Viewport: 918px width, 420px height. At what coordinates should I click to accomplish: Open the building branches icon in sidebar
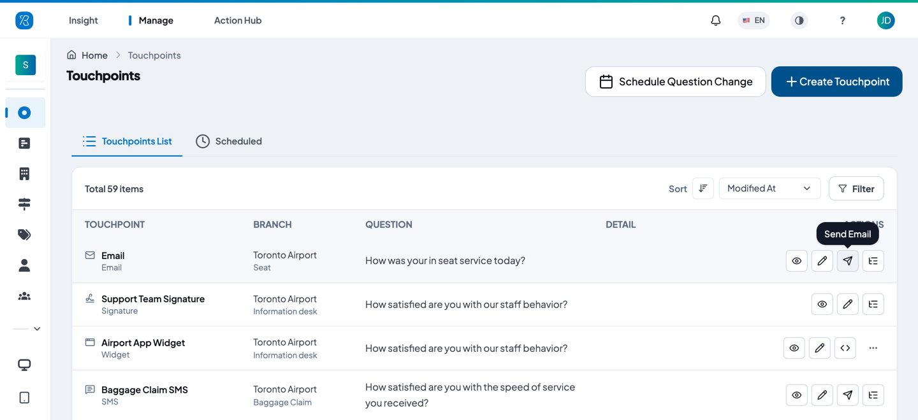click(24, 174)
